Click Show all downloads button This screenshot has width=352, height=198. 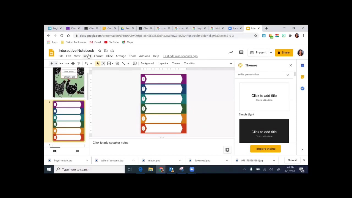(292, 160)
